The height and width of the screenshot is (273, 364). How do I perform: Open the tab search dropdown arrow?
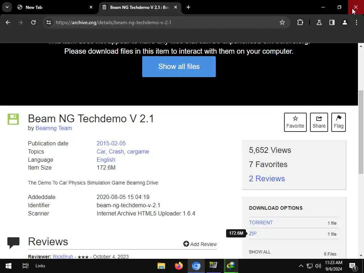[x=7, y=7]
